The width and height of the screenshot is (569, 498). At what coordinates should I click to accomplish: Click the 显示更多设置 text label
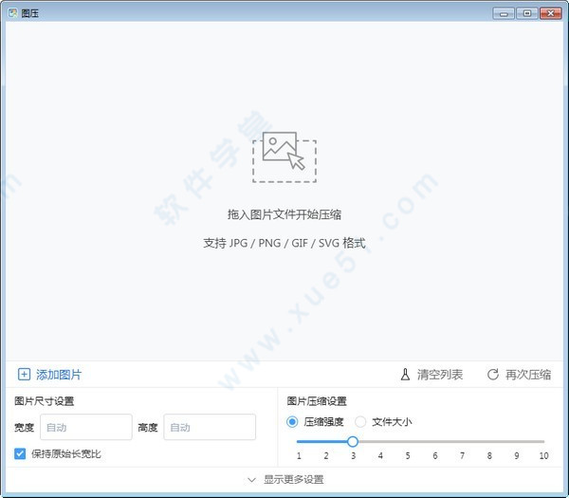pyautogui.click(x=294, y=479)
